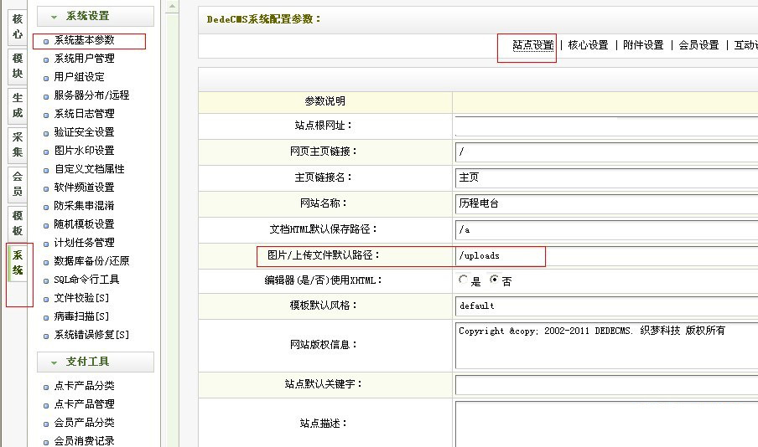758x447 pixels.
Task: Go to 图片水印设置 menu item
Action: [84, 151]
